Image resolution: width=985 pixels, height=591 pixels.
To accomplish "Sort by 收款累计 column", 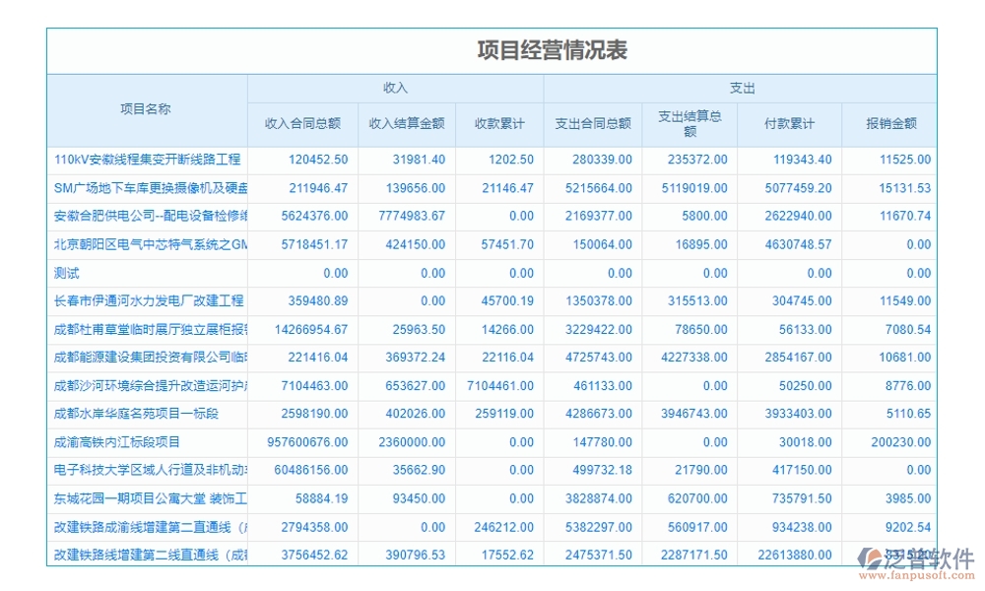I will [500, 123].
